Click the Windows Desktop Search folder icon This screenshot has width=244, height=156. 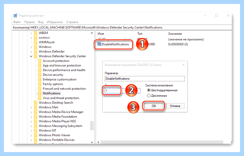tap(35, 103)
